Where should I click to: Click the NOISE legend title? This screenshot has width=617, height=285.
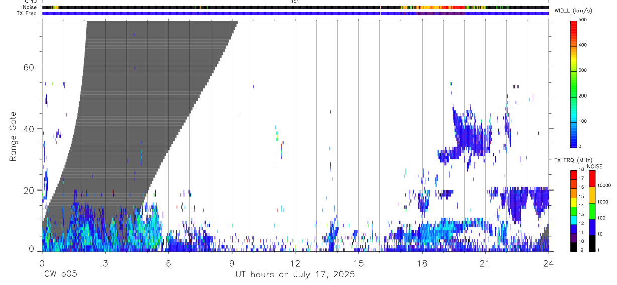point(594,166)
